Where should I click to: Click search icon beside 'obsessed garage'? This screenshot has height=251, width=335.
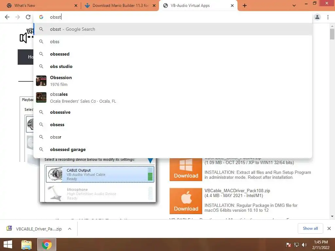point(41,149)
